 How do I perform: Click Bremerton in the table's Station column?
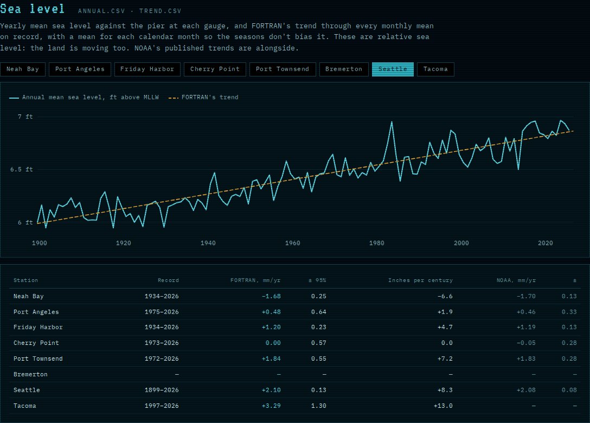(x=30, y=374)
